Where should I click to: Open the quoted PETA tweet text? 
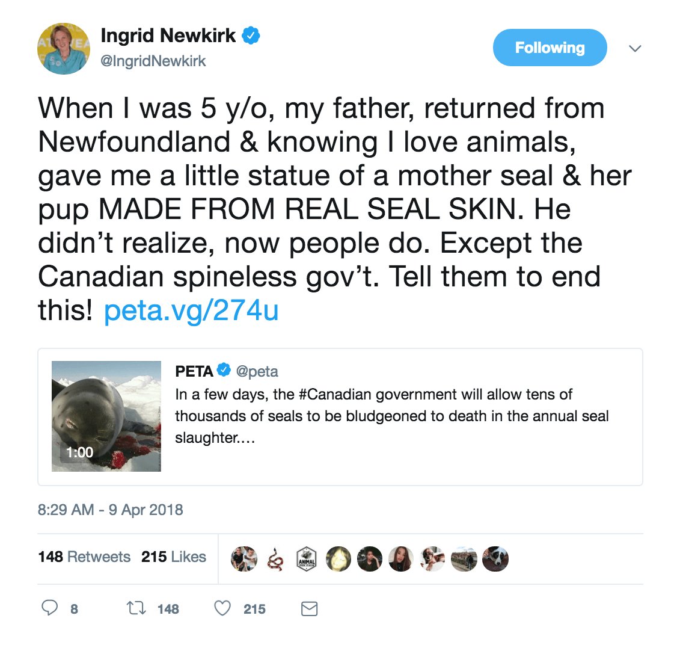[392, 416]
